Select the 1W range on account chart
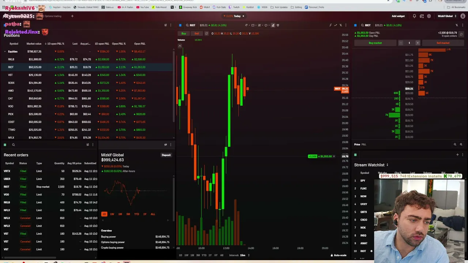The image size is (468, 263). (x=112, y=214)
